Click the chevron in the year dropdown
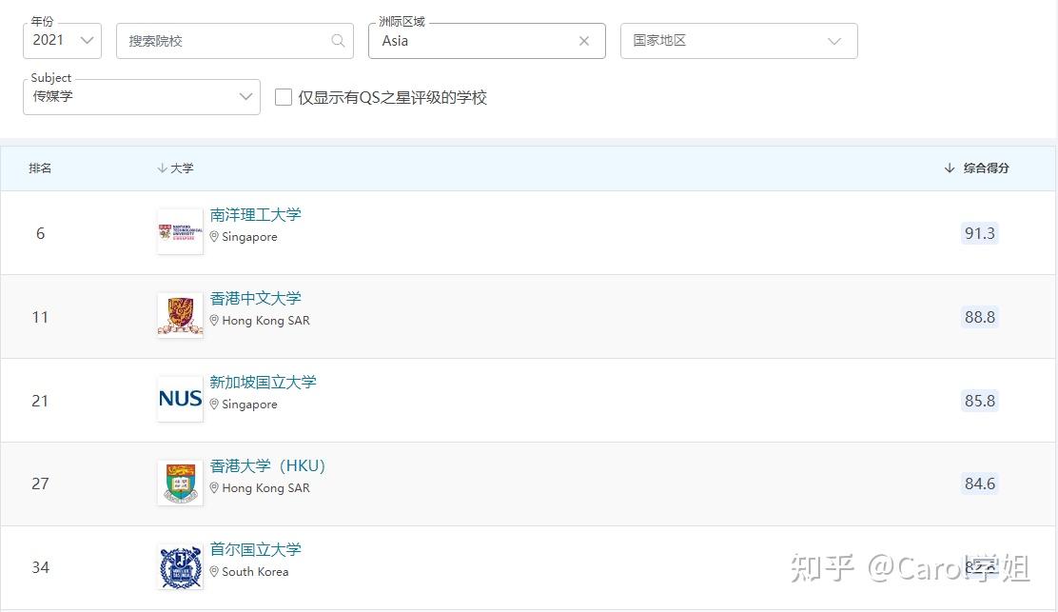Screen dimensions: 1058x612 [x=87, y=41]
